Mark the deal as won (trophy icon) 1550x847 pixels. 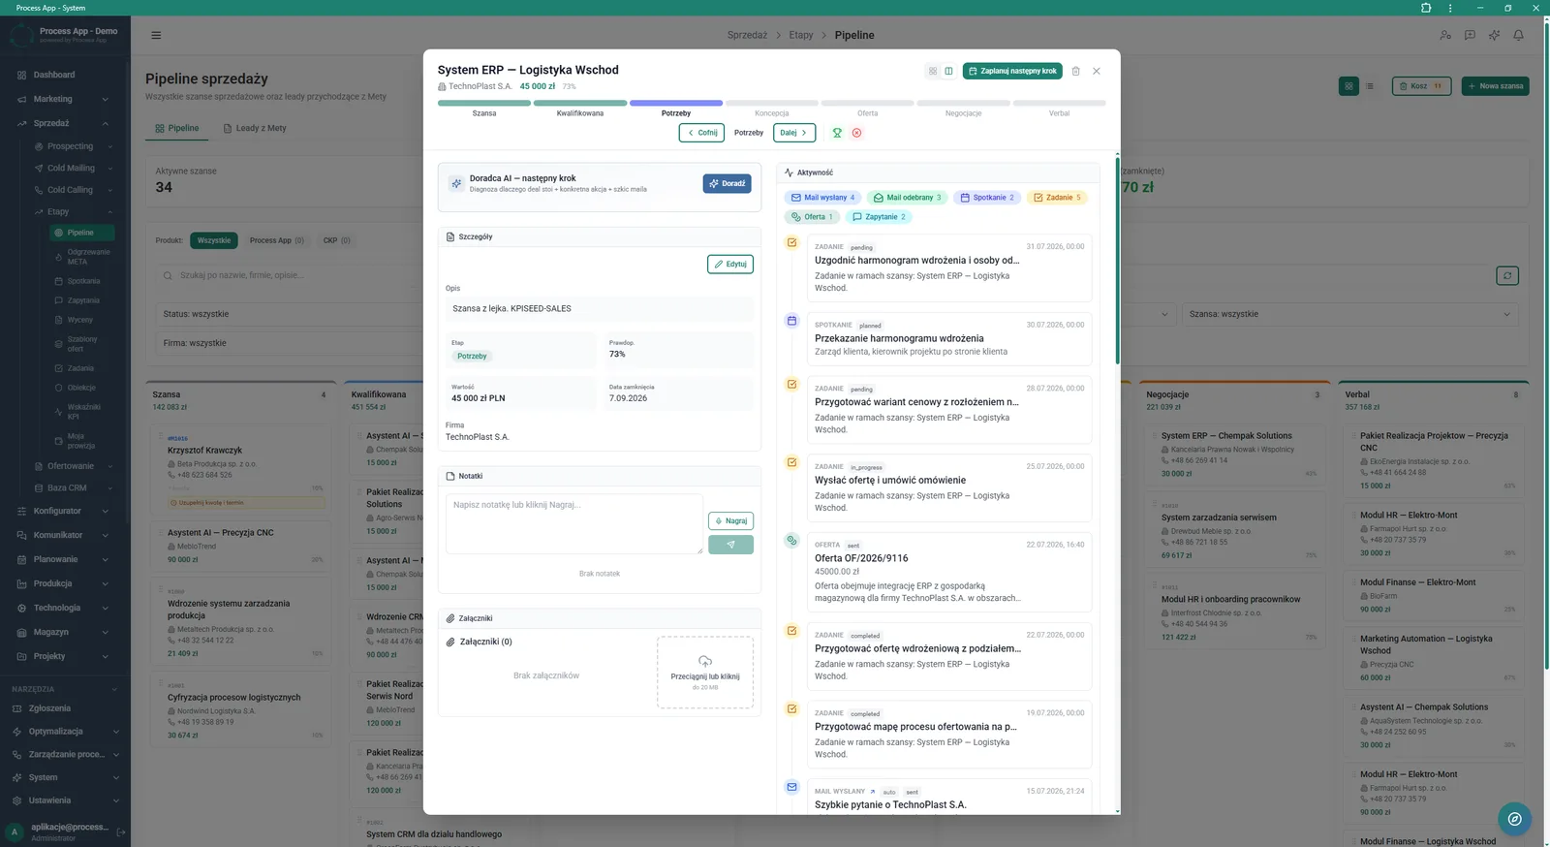coord(837,133)
